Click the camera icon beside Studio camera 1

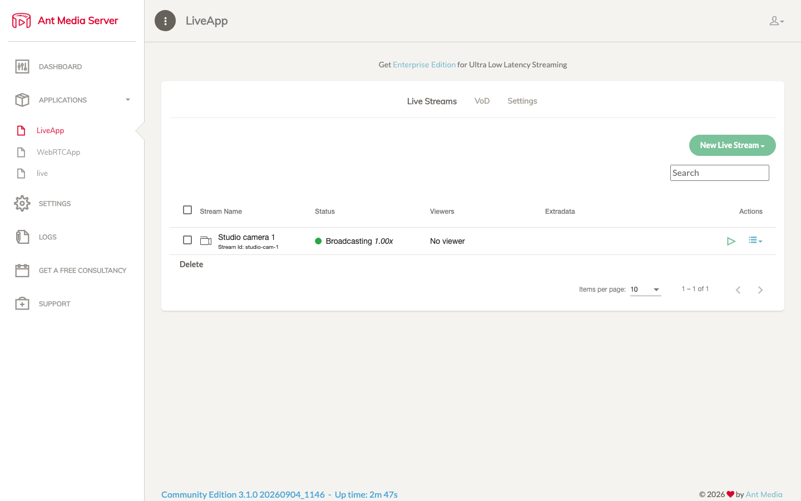206,241
